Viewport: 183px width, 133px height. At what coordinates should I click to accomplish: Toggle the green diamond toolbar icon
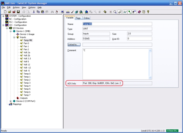pos(129,12)
